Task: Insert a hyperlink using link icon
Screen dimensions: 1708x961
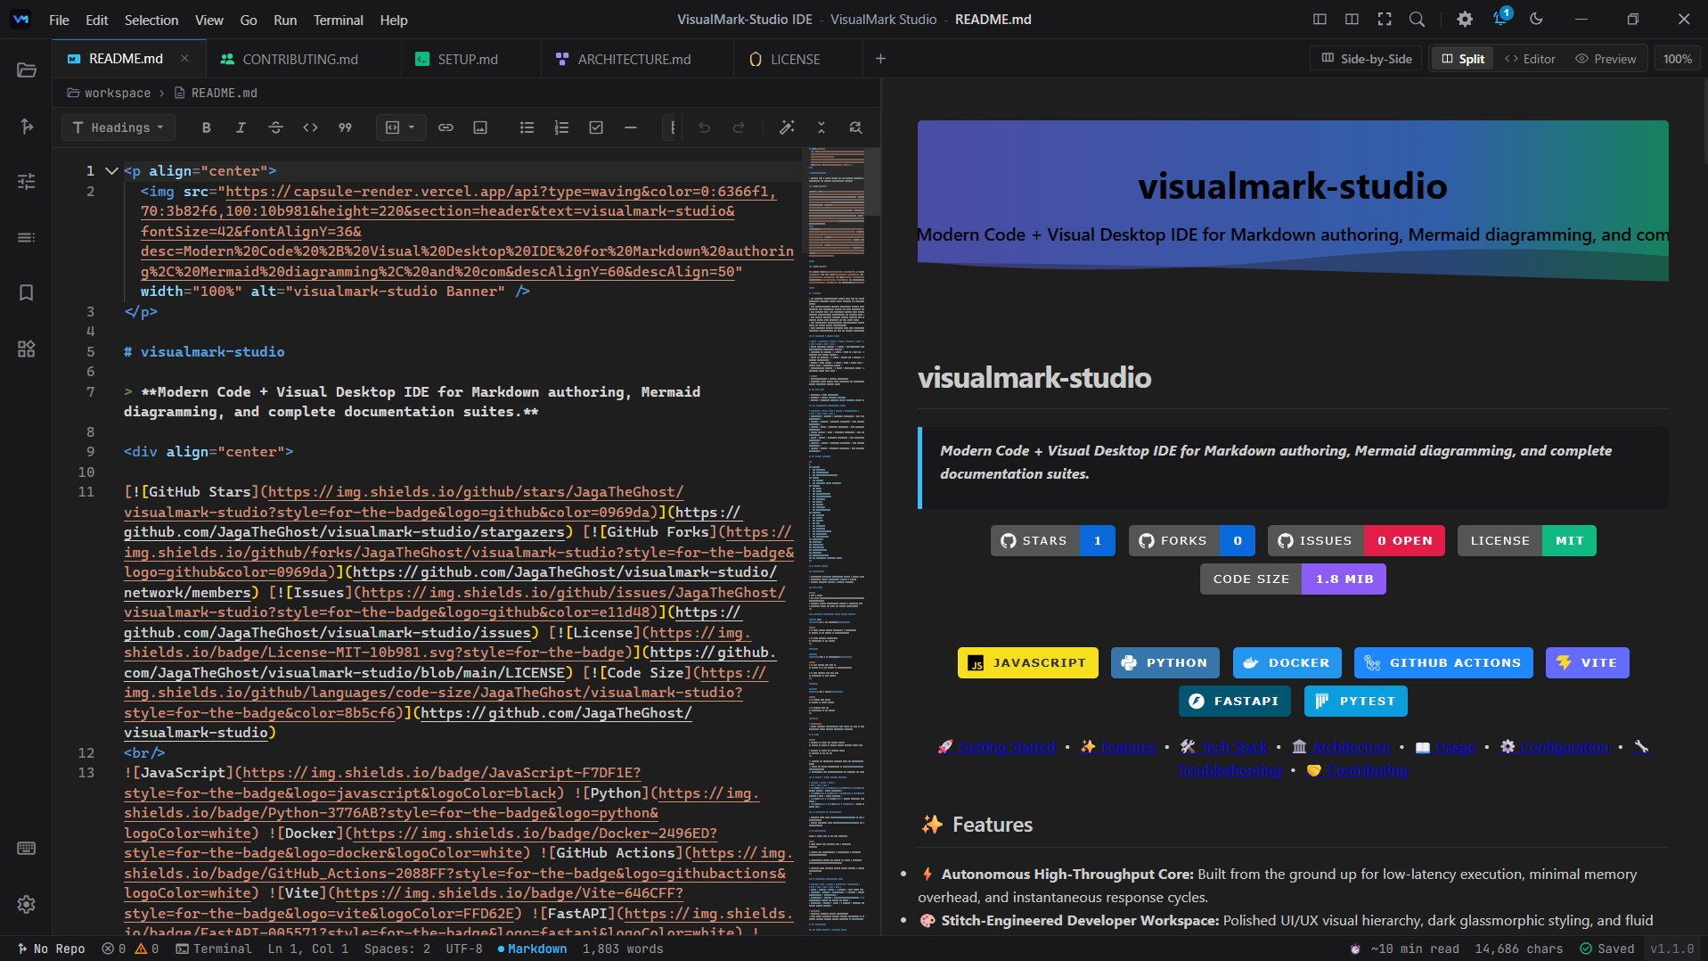Action: (x=445, y=127)
